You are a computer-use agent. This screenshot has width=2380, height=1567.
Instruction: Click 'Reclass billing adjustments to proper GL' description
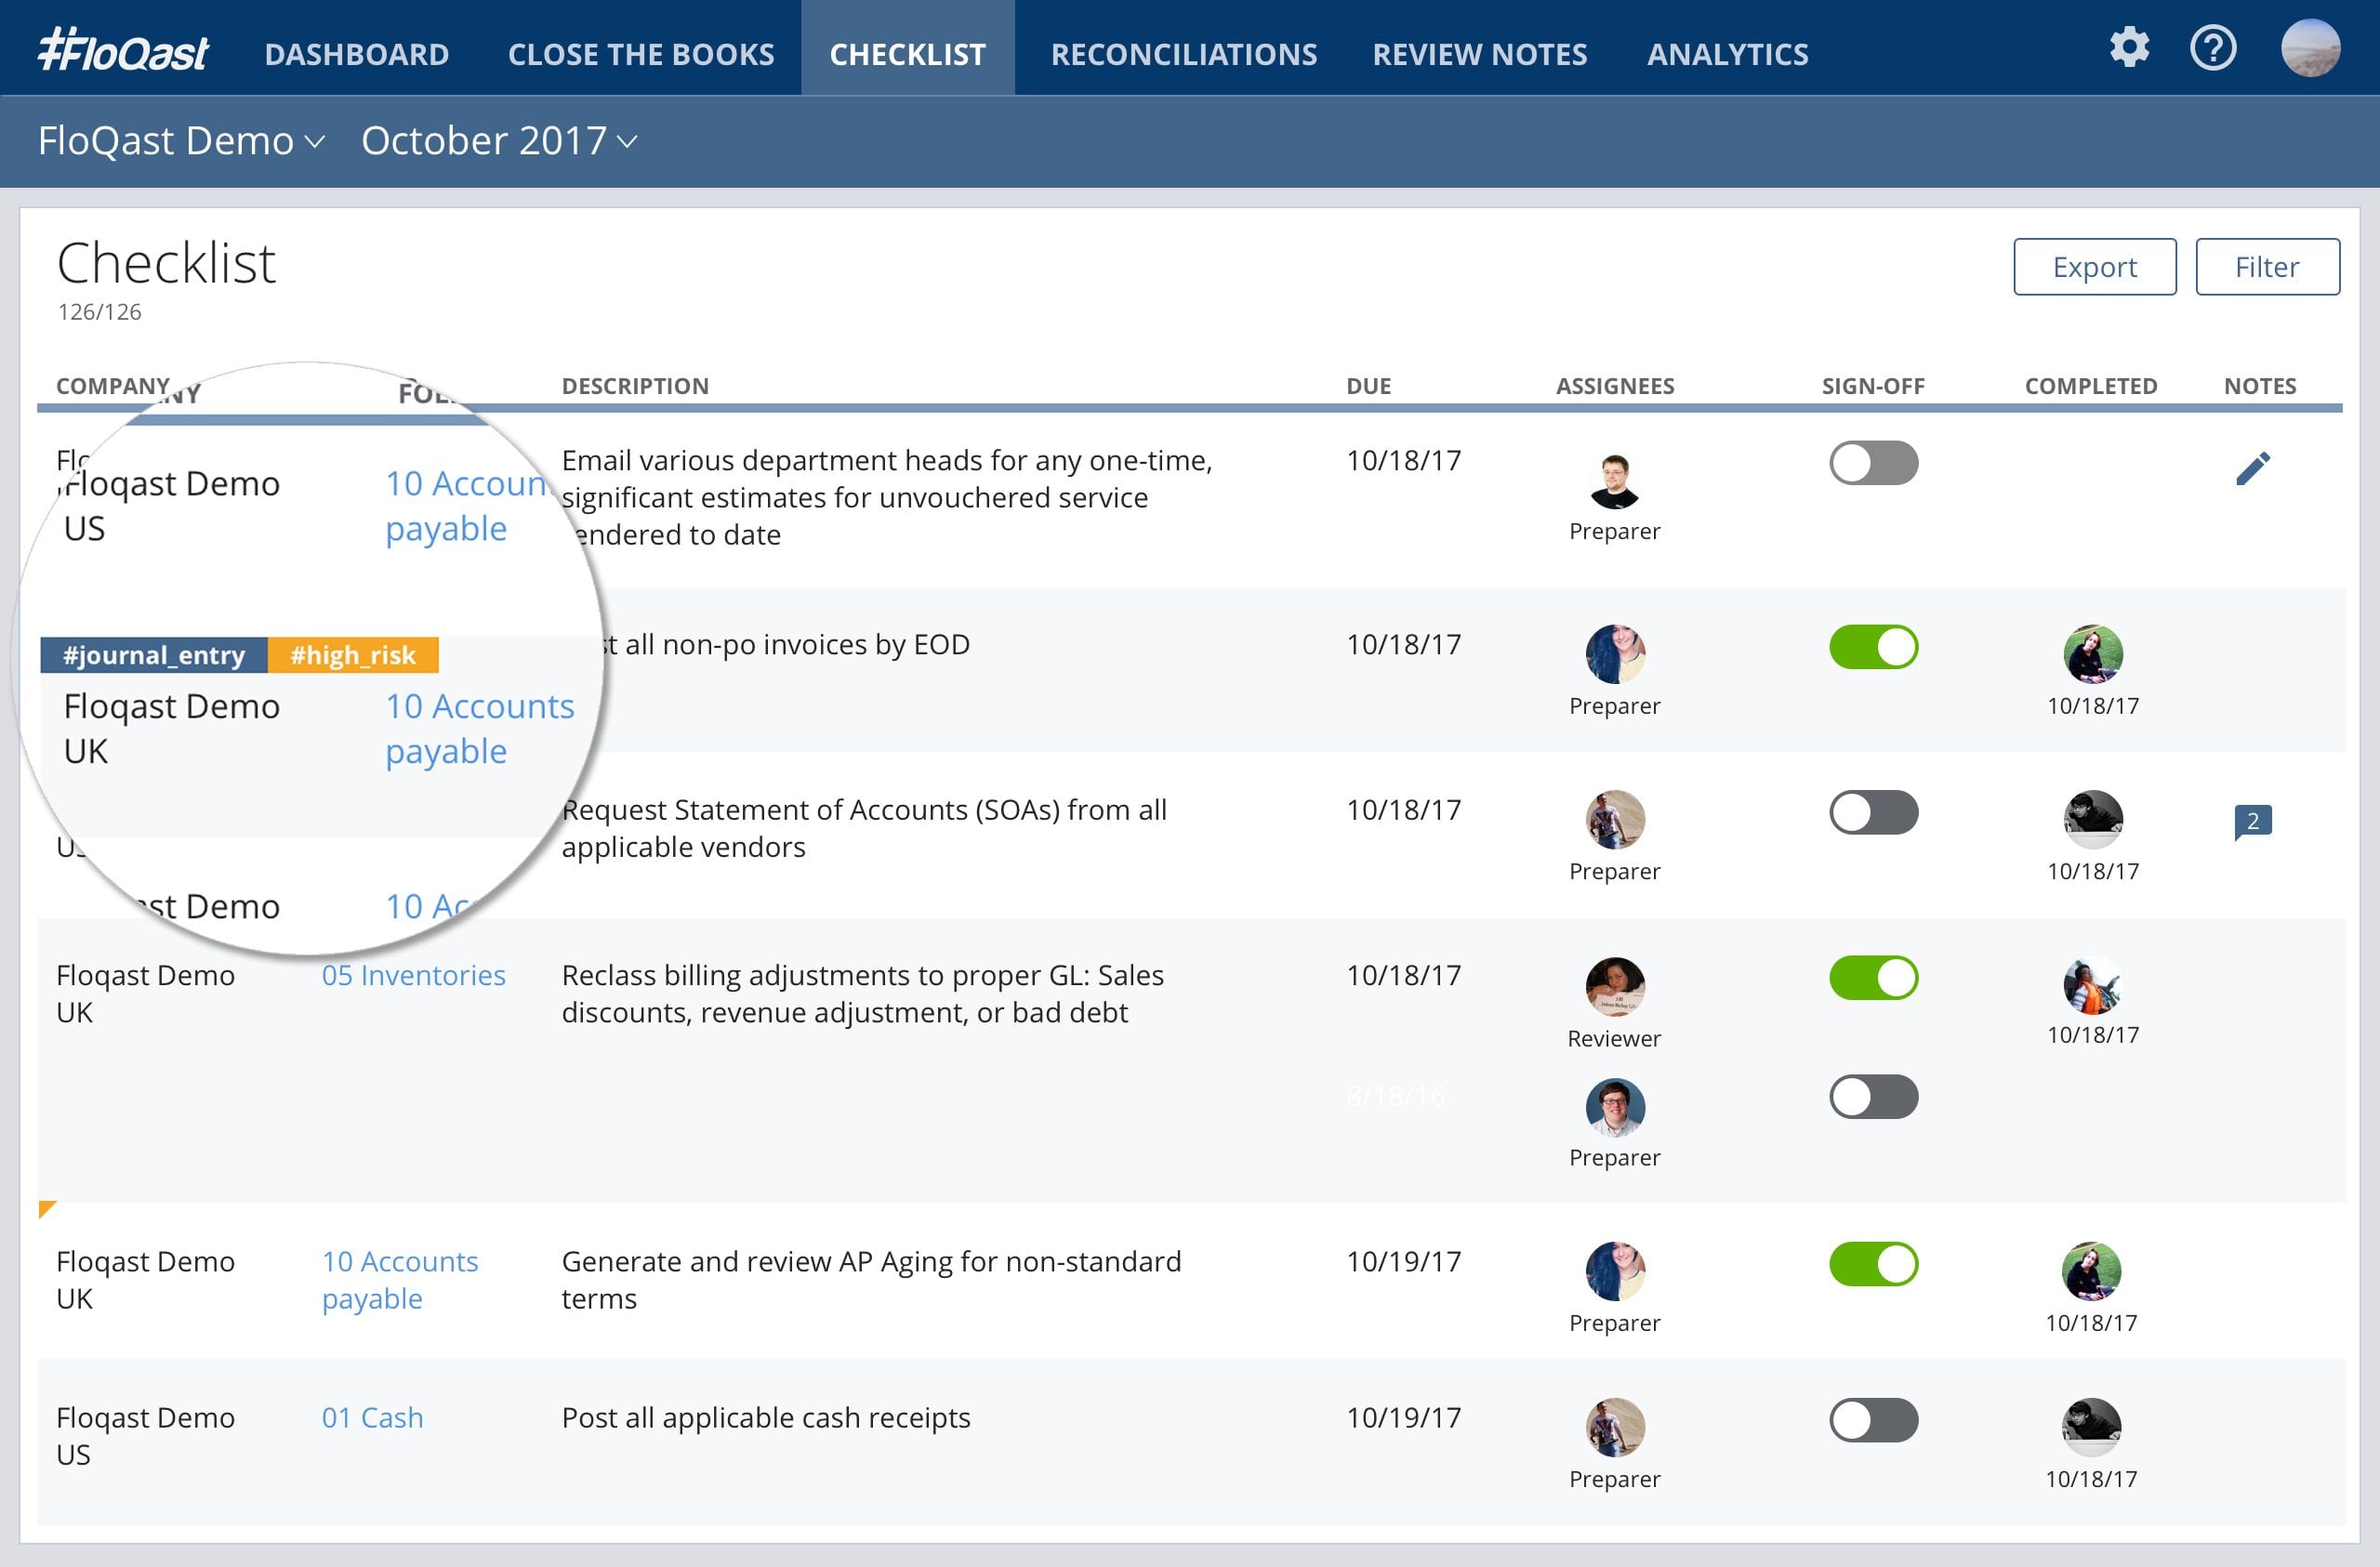pyautogui.click(x=863, y=994)
